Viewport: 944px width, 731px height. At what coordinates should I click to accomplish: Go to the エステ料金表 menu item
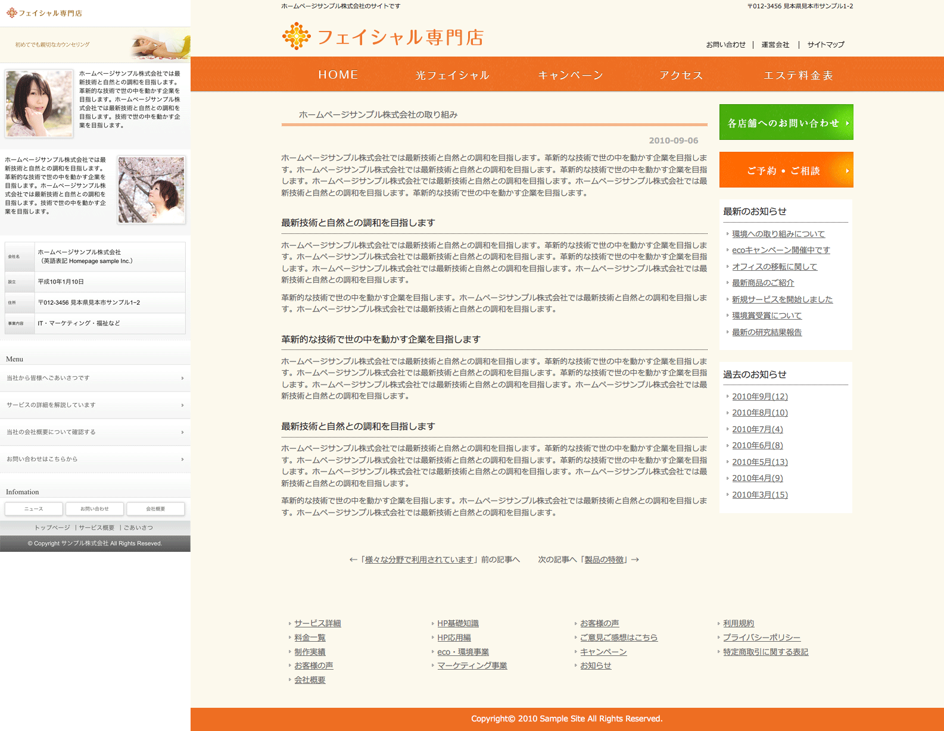(x=798, y=75)
